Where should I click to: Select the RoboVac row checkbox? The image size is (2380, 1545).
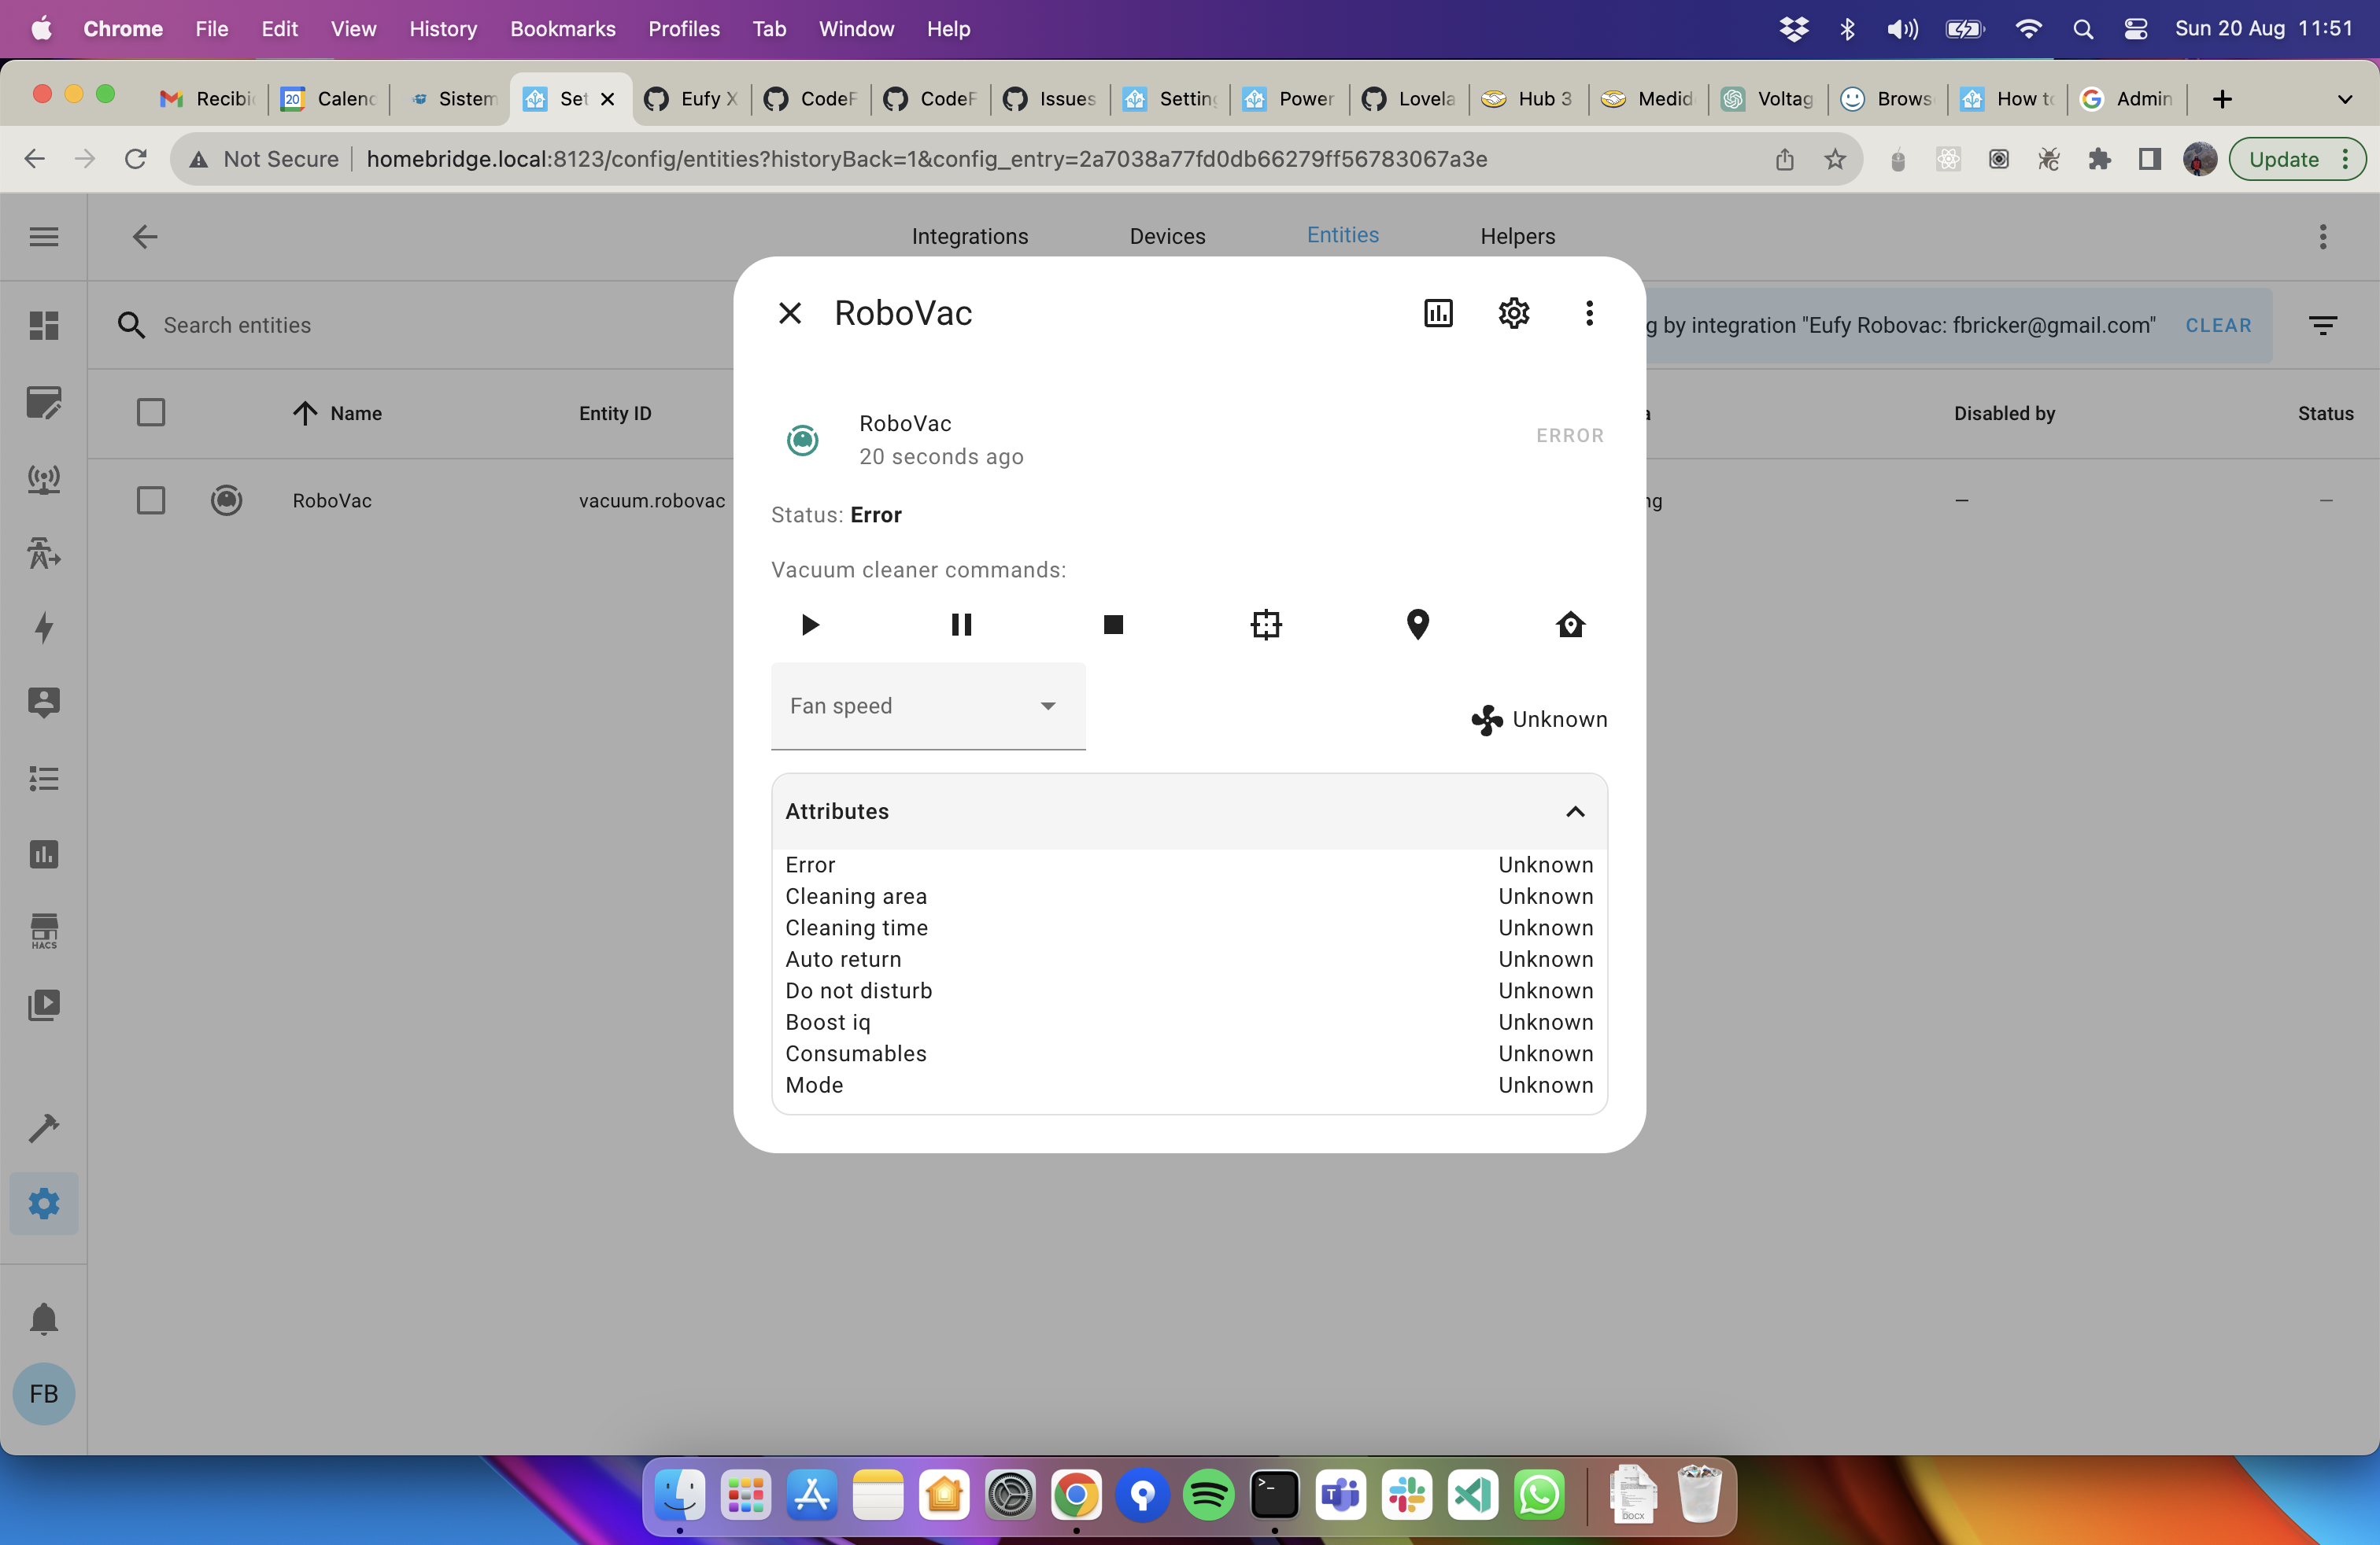[150, 500]
